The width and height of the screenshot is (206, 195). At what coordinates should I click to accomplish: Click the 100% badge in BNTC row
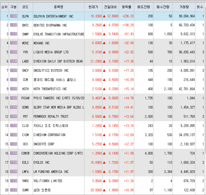(x=14, y=25)
